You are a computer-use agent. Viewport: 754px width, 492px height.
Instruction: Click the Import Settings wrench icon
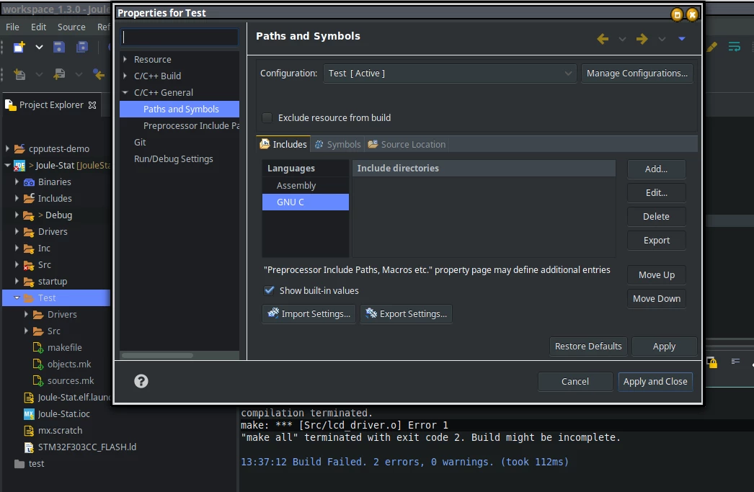273,313
